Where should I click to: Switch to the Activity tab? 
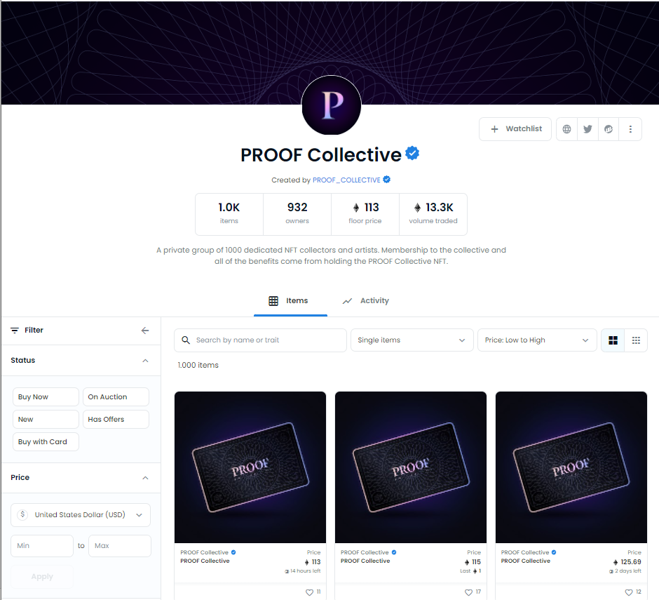pyautogui.click(x=366, y=301)
